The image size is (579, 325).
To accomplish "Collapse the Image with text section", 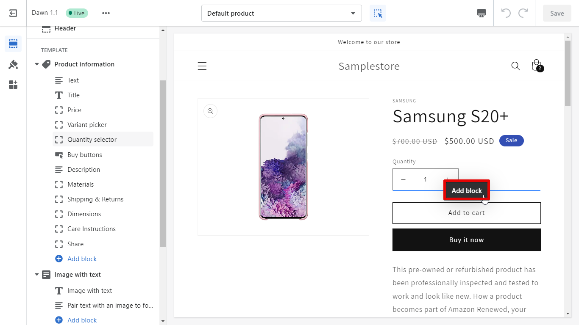I will [x=37, y=275].
